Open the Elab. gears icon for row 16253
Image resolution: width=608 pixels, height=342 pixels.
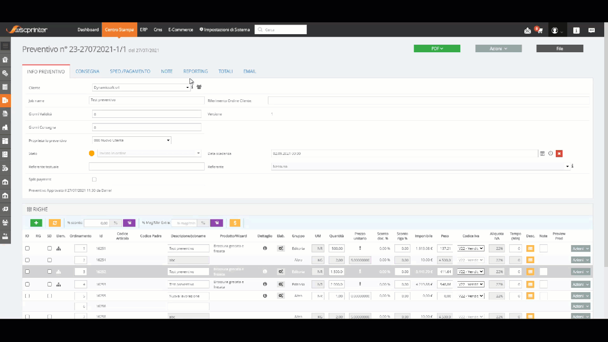(x=281, y=284)
